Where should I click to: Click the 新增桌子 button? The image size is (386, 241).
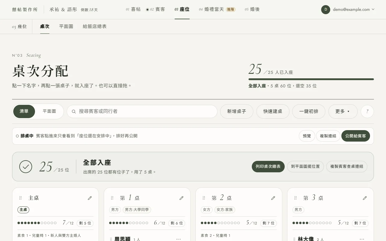(x=237, y=111)
